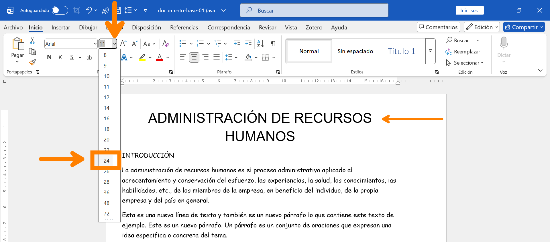The image size is (550, 242).
Task: Open the Portapapeles dialog launcher
Action: pos(38,72)
